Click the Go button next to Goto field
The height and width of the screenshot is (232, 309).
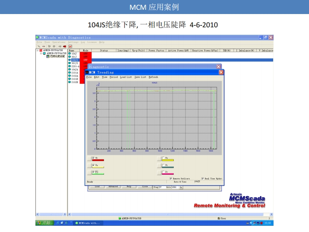[181, 187]
